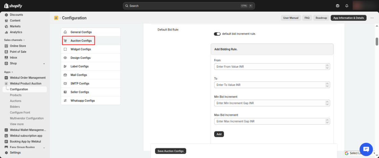The width and height of the screenshot is (379, 158).
Task: Click the Webkul Product Auction icon
Action: pyautogui.click(x=6, y=84)
